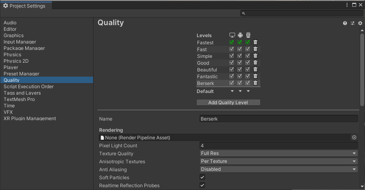
Task: Expand the Anti Aliasing dropdown
Action: [x=279, y=169]
